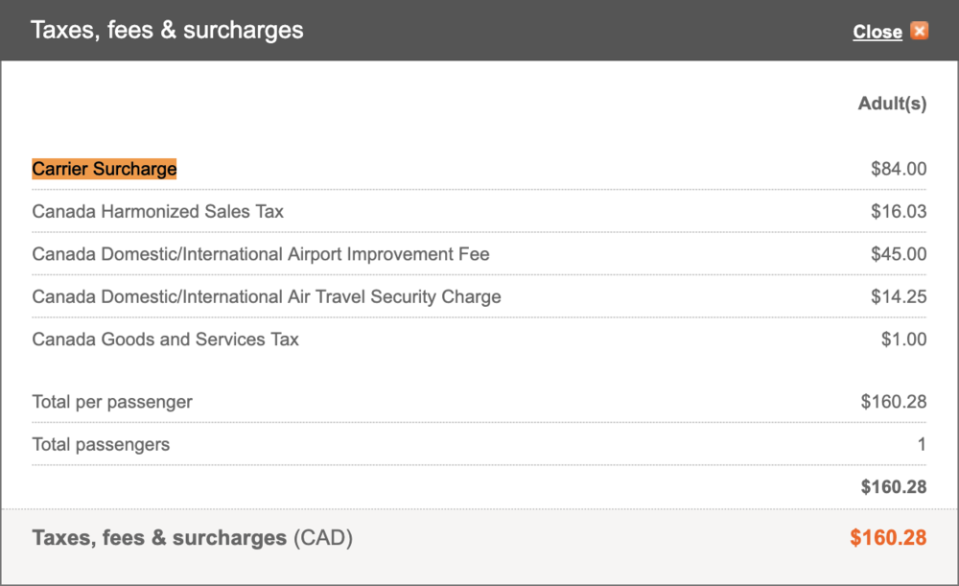This screenshot has width=959, height=586.
Task: Click the Total per passenger label
Action: pyautogui.click(x=112, y=402)
